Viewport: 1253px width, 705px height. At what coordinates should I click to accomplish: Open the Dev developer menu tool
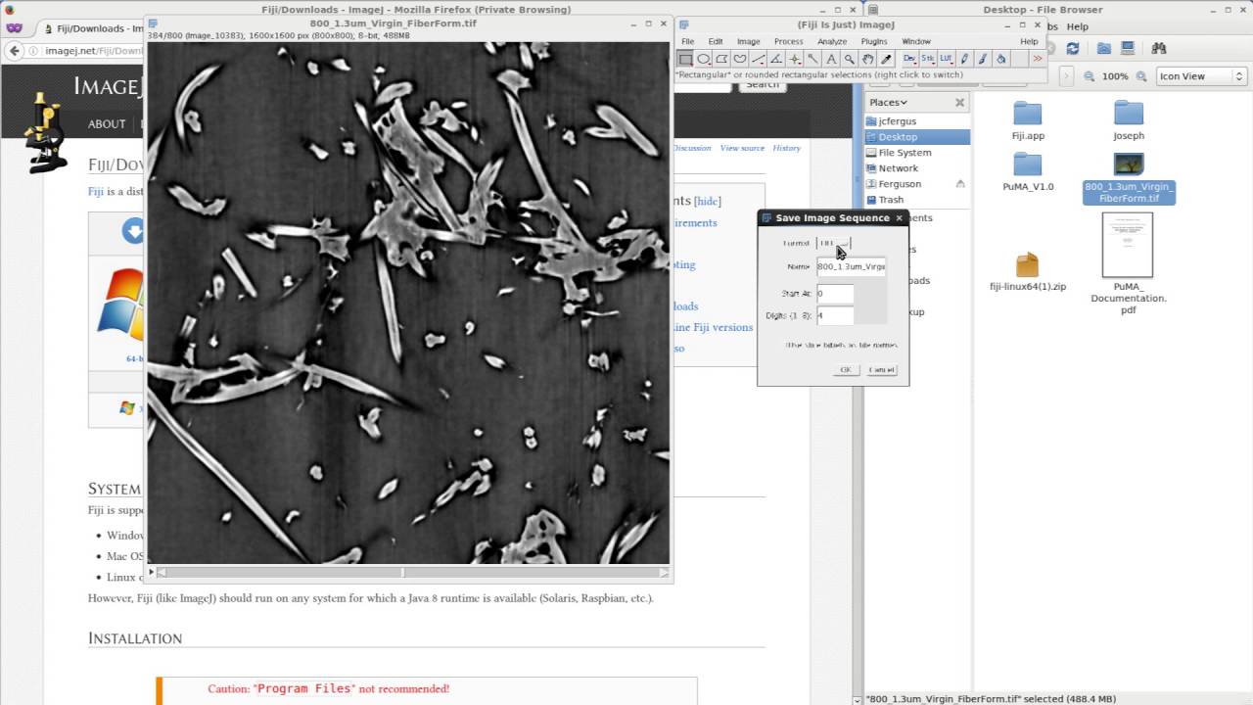tap(908, 59)
